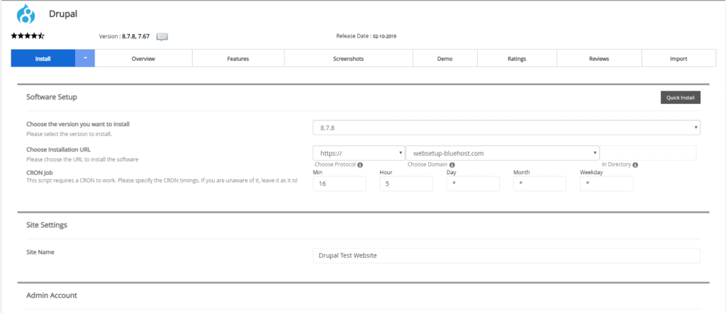The height and width of the screenshot is (313, 726).
Task: Click the 'Please select the version to install.' hint
Action: (x=69, y=134)
